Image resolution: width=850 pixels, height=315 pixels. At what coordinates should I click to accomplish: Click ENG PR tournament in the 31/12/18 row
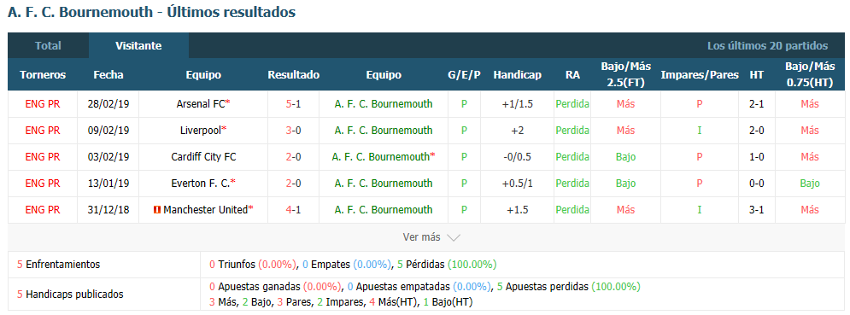[43, 210]
